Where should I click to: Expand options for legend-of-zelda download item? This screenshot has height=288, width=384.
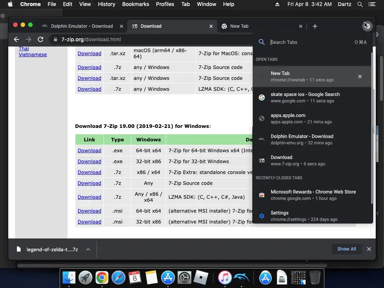coord(88,249)
